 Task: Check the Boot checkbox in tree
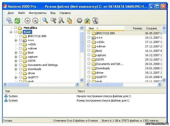20,53
